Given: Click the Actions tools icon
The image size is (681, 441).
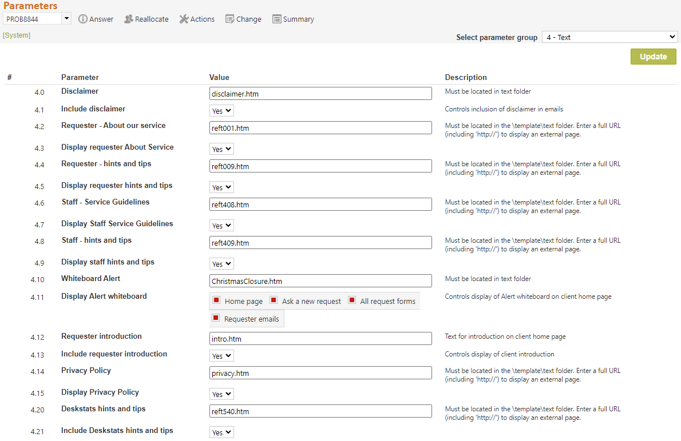Looking at the screenshot, I should coord(184,19).
